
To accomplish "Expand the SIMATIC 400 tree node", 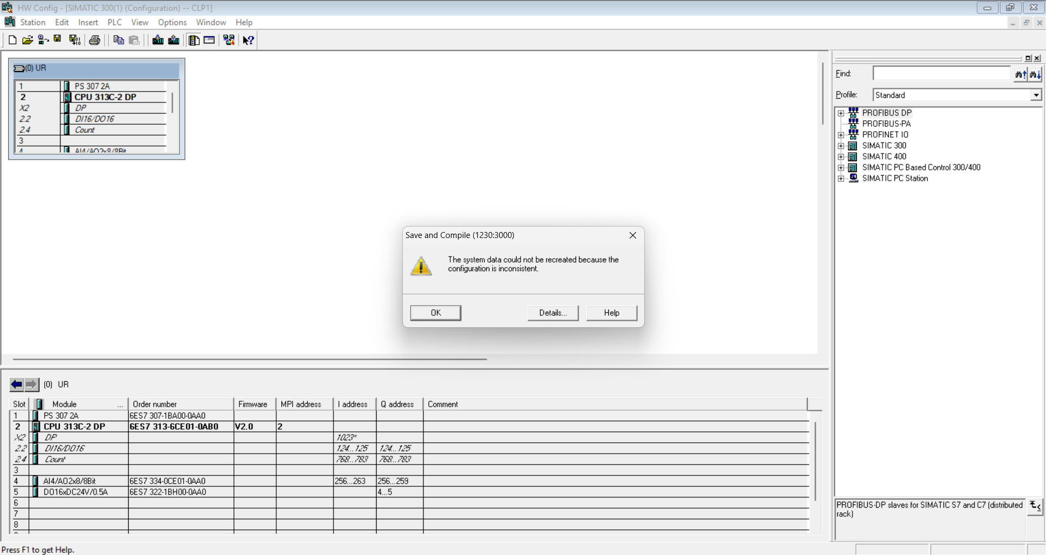I will pyautogui.click(x=841, y=157).
